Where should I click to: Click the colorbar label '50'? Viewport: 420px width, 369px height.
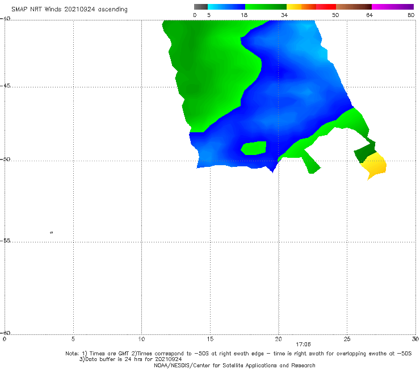click(x=335, y=15)
